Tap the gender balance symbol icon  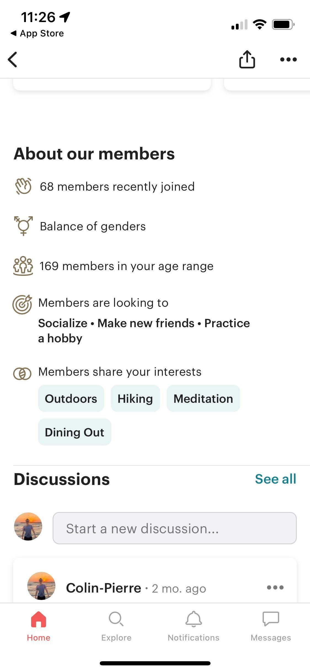pos(23,226)
